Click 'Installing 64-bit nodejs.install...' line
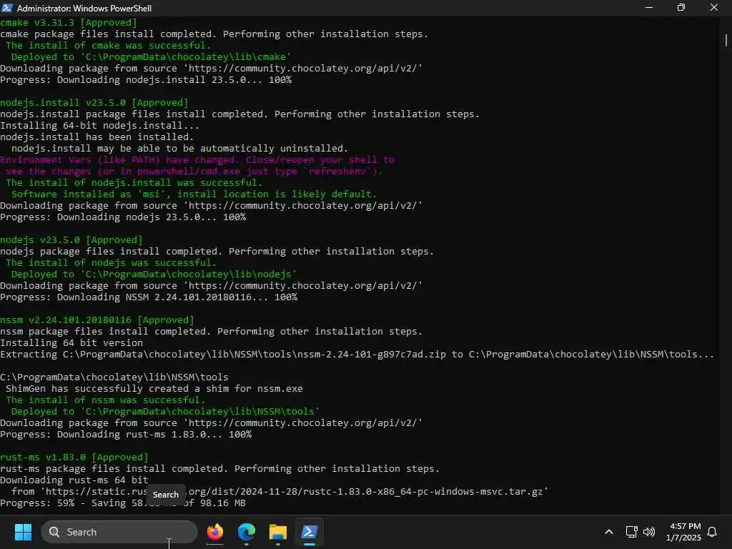Screen dimensions: 732x549 pyautogui.click(x=100, y=126)
